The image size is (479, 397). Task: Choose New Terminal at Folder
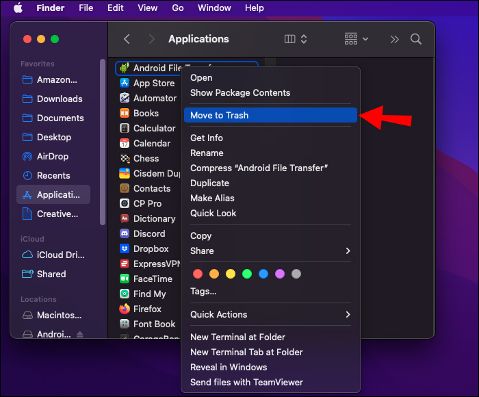[x=270, y=337]
